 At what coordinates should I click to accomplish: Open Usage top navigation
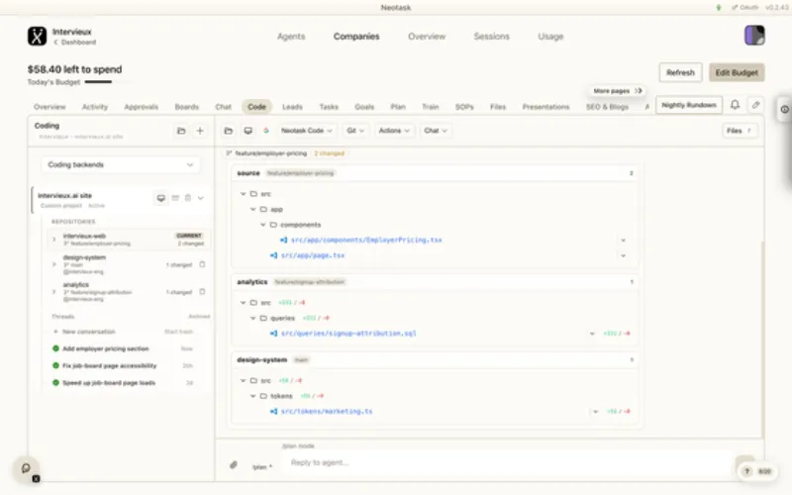(x=550, y=37)
